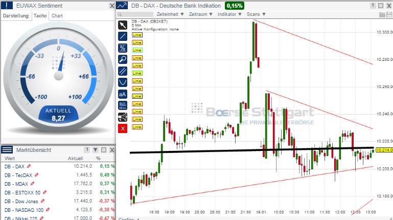The width and height of the screenshot is (393, 220).
Task: Open the Scans dropdown
Action: click(256, 14)
